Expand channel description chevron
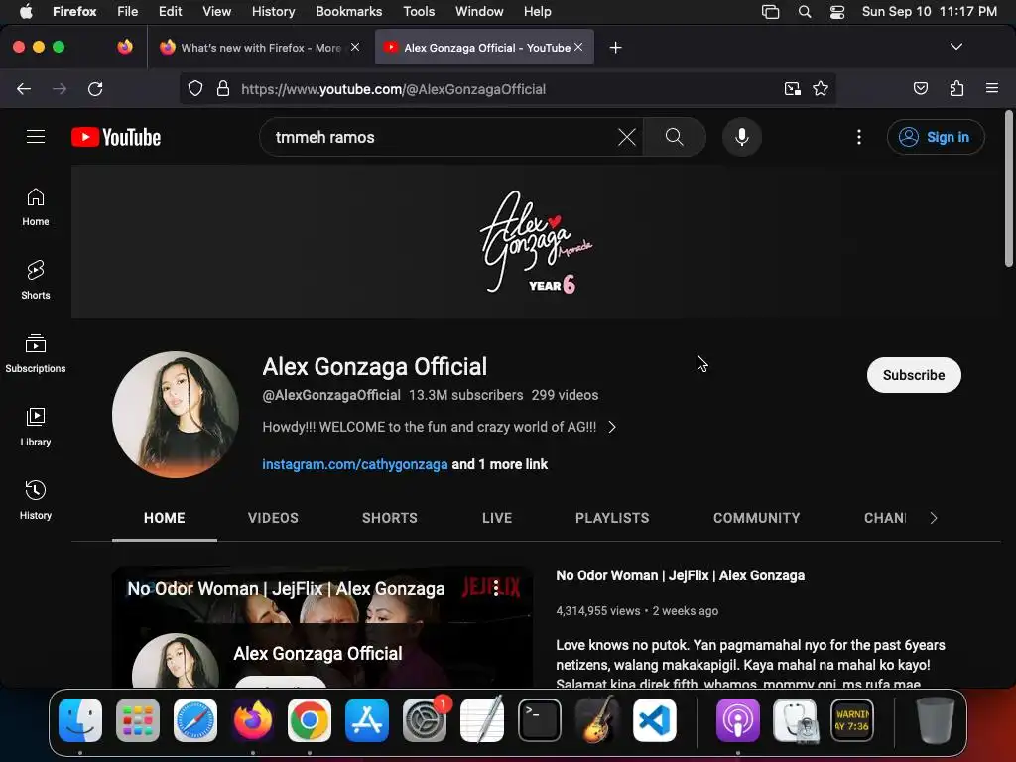Viewport: 1016px width, 762px height. click(x=612, y=427)
